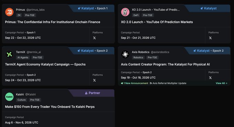Select the Pre-TGE tag on TermiX card

pos(38,57)
